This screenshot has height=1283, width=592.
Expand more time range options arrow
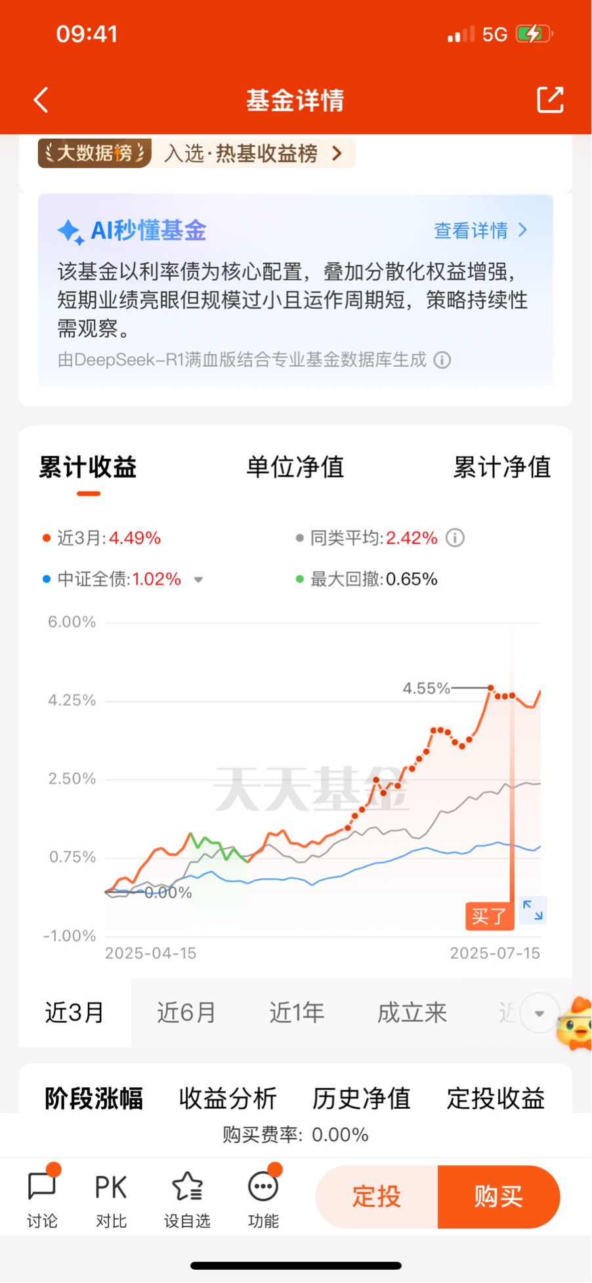click(539, 1013)
